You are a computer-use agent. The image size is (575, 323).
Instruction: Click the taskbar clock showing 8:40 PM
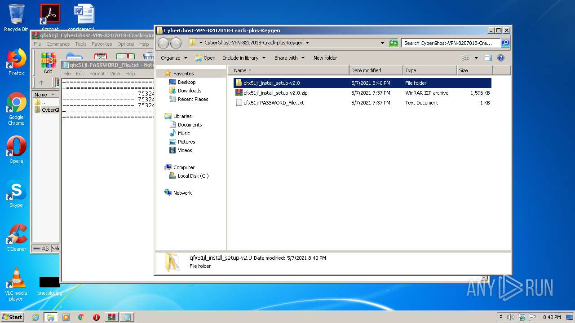coord(552,317)
